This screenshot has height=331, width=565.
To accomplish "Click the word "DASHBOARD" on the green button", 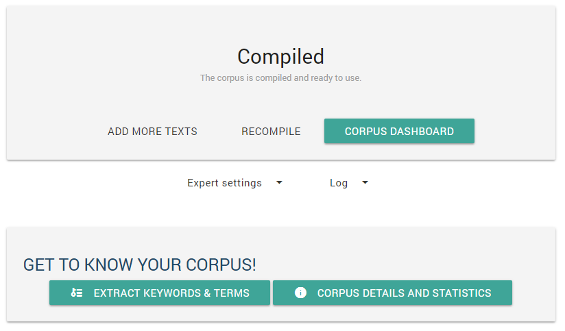I will coord(422,132).
